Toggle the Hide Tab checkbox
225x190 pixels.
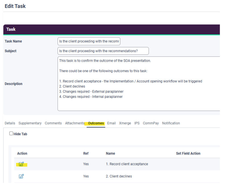pyautogui.click(x=11, y=134)
